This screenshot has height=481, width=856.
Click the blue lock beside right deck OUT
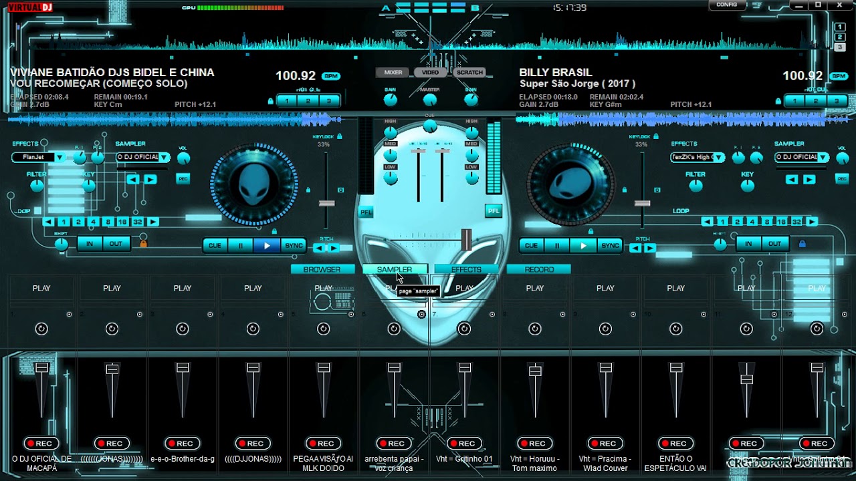tap(802, 244)
